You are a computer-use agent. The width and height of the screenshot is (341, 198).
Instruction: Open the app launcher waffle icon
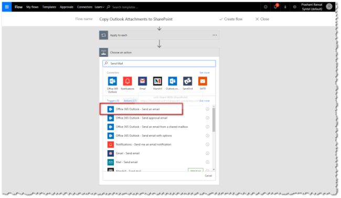point(7,7)
